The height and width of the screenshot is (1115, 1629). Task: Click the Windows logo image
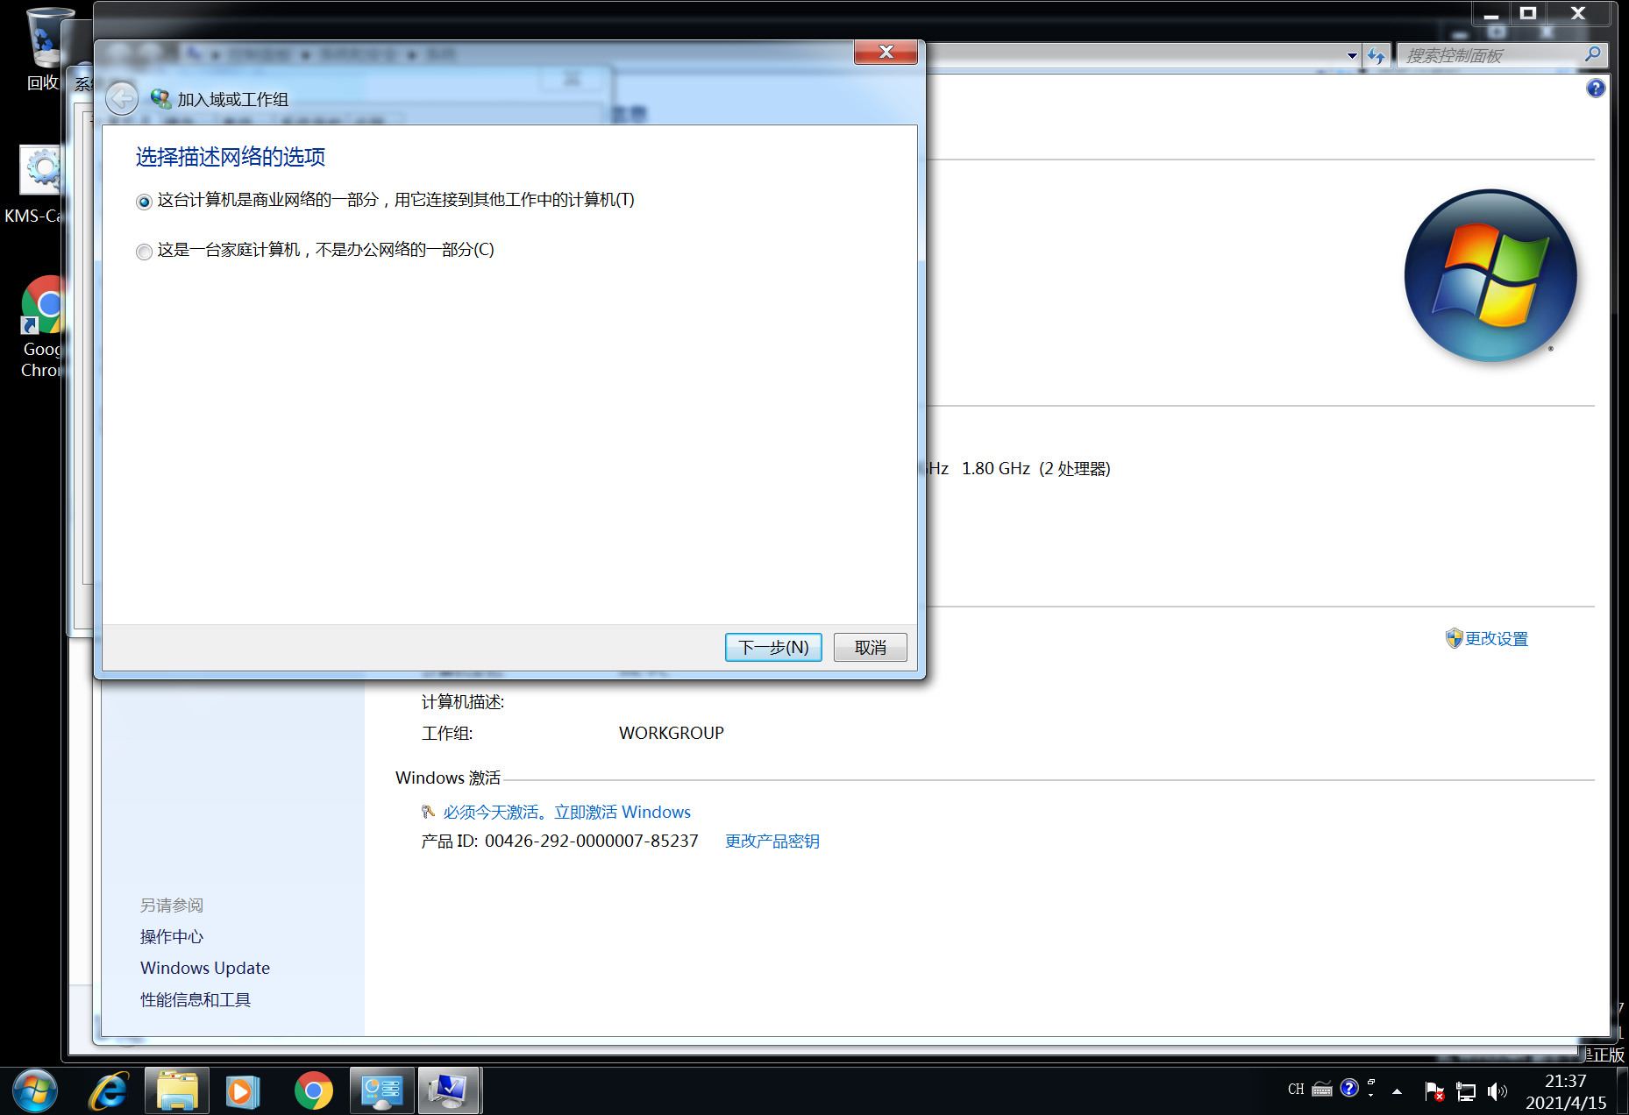(x=1490, y=276)
